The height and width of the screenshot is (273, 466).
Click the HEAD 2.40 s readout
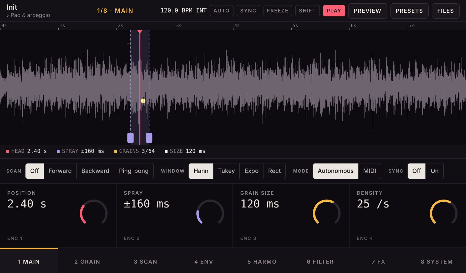tap(27, 151)
